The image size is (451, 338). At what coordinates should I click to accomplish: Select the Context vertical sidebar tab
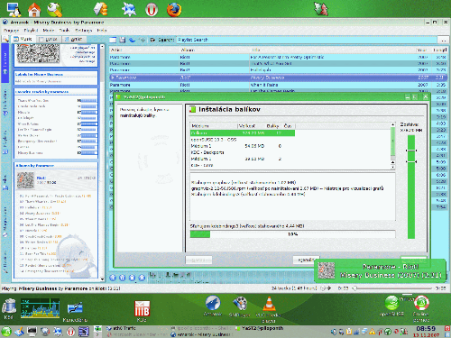(5, 63)
